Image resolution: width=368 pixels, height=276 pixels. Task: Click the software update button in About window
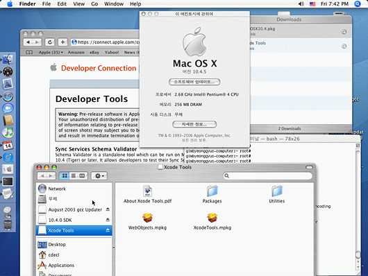[194, 82]
